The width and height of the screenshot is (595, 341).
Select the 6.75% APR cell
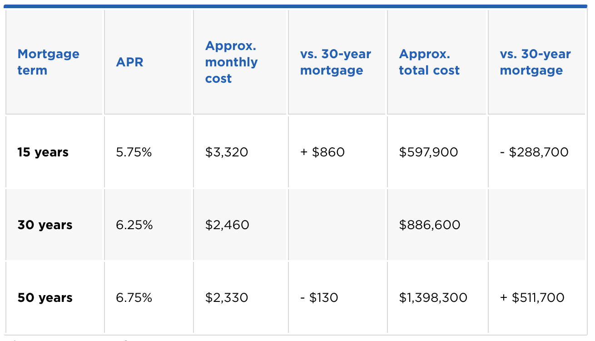pos(134,298)
